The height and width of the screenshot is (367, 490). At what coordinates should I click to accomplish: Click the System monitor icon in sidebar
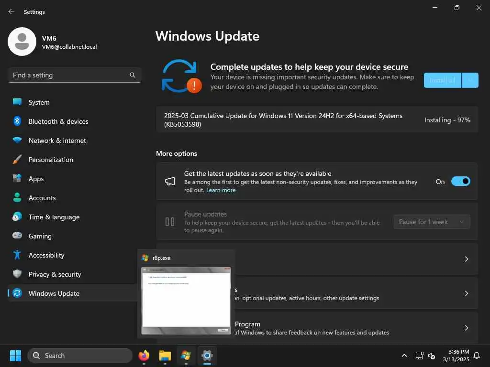click(x=17, y=102)
